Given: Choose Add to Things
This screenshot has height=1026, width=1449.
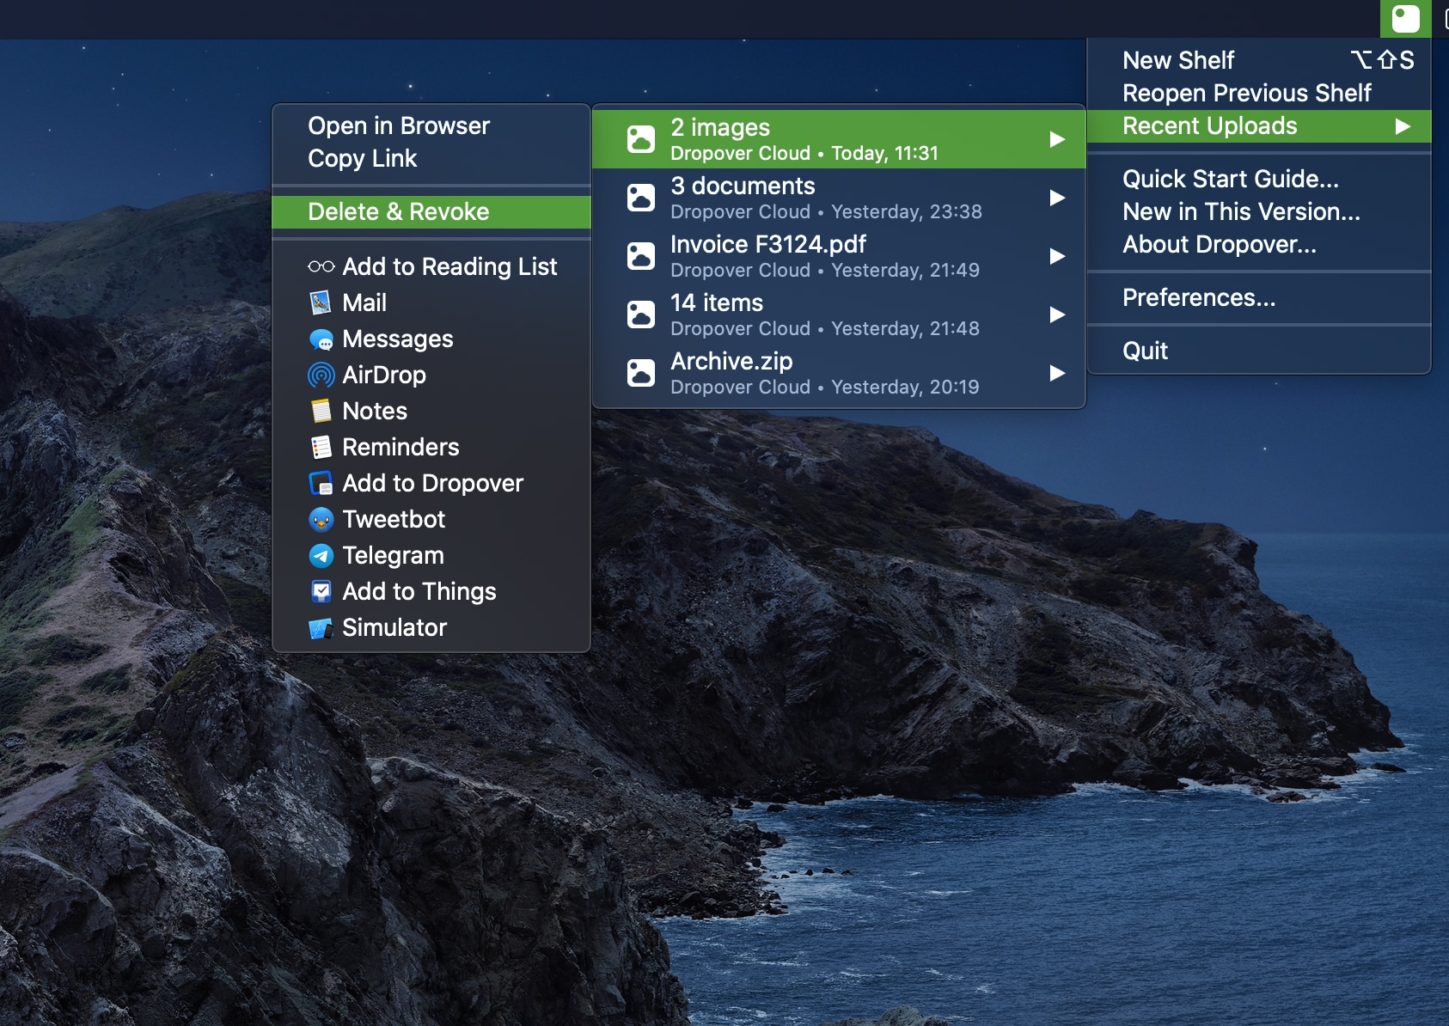Looking at the screenshot, I should click(x=431, y=591).
